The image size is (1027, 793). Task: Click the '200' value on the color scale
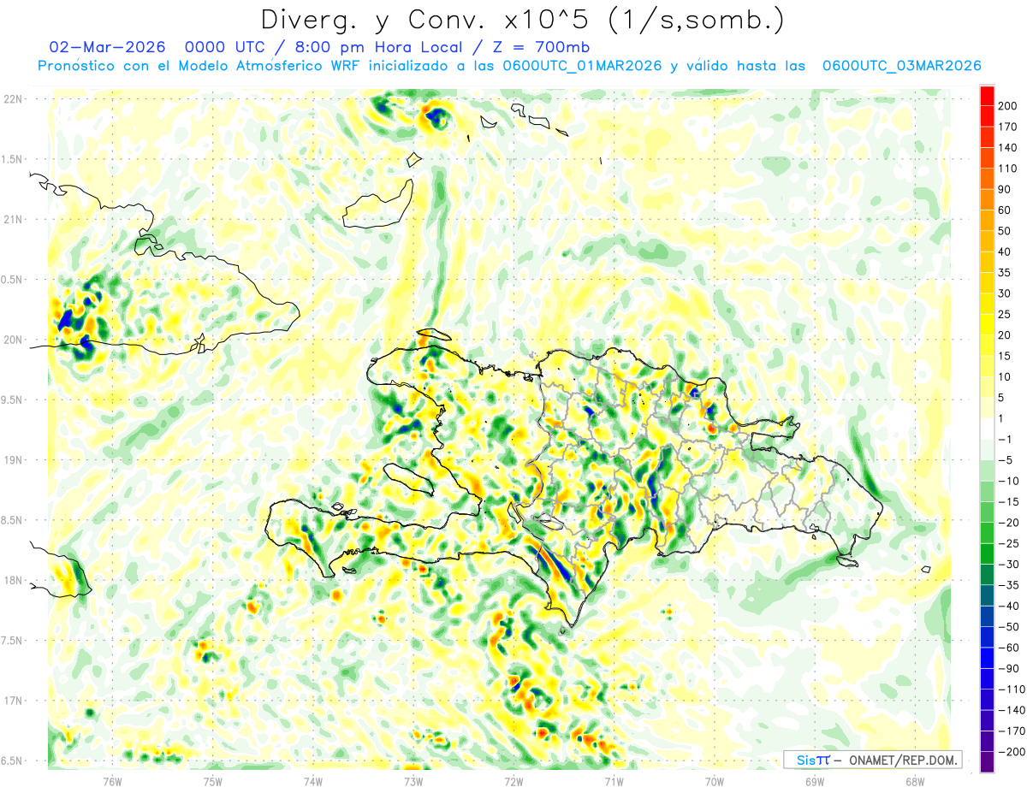pyautogui.click(x=1007, y=106)
